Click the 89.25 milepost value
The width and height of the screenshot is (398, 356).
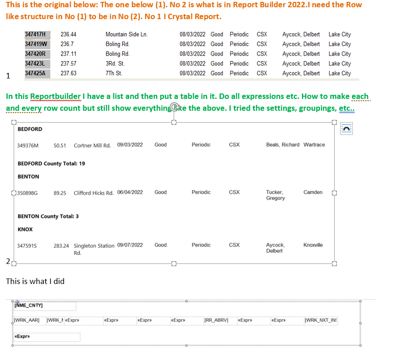(60, 193)
